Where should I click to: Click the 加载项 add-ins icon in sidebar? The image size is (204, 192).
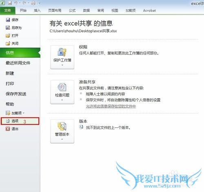coord(8,113)
